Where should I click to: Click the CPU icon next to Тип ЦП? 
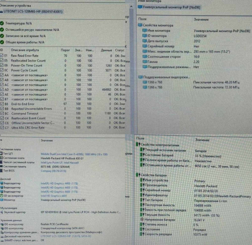1,154
